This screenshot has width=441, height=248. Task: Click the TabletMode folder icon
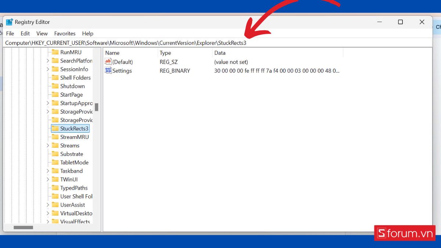(55, 162)
